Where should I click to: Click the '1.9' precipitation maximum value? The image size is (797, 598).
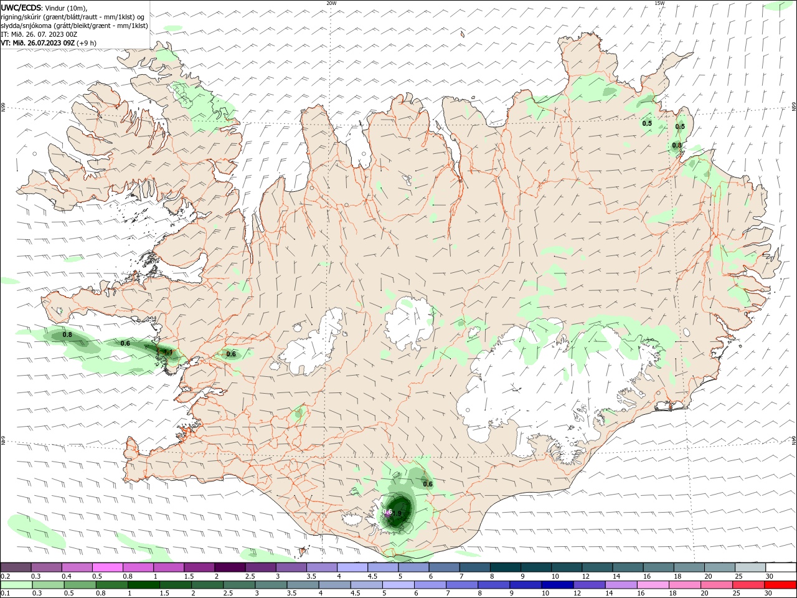[x=398, y=513]
